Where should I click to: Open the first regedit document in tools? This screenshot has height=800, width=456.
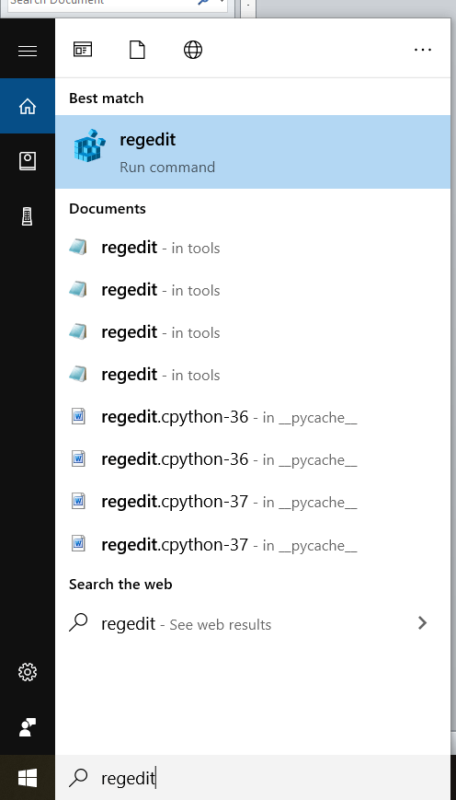253,248
